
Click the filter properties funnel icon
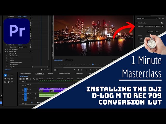[41, 70]
